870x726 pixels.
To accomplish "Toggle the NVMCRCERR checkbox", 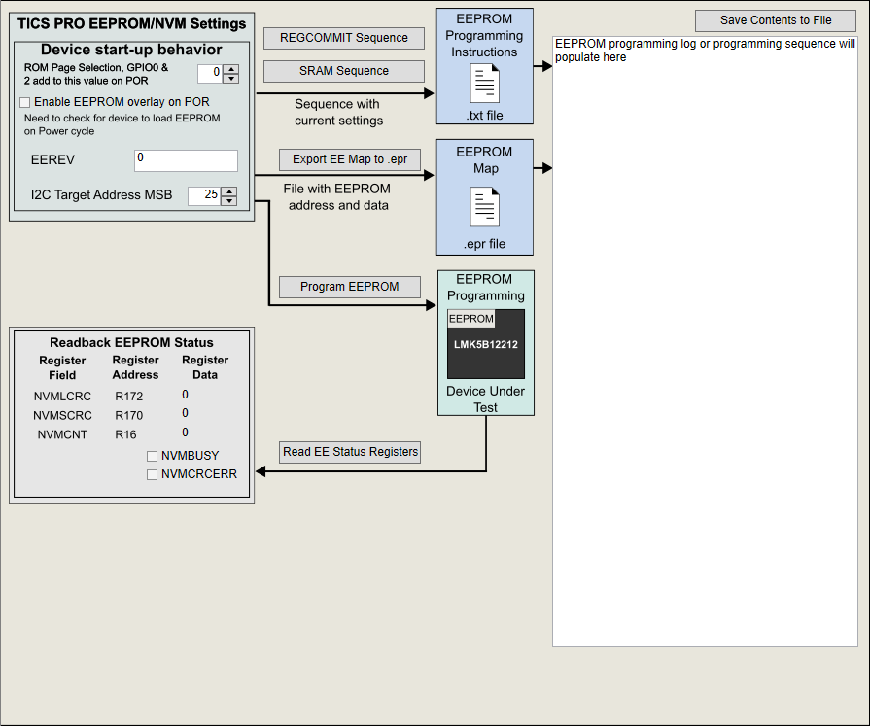I will click(x=152, y=474).
